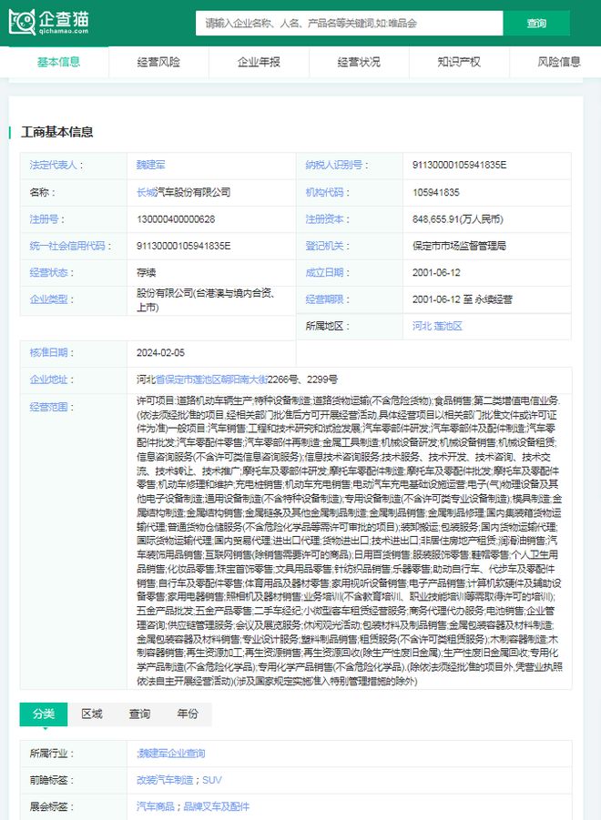Viewport: 601px width, 820px height.
Task: Open the 河北 region link
Action: (x=422, y=326)
